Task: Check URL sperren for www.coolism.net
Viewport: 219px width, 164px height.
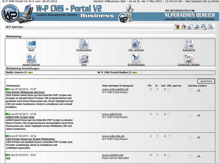Action: (169, 156)
